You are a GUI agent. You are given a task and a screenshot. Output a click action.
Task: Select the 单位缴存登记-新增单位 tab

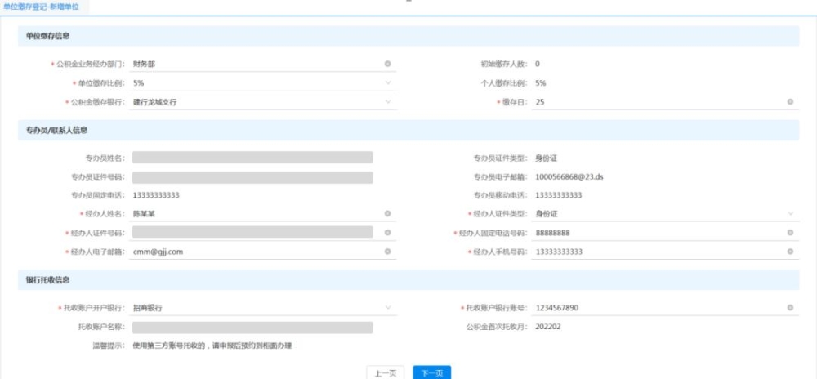pyautogui.click(x=41, y=7)
